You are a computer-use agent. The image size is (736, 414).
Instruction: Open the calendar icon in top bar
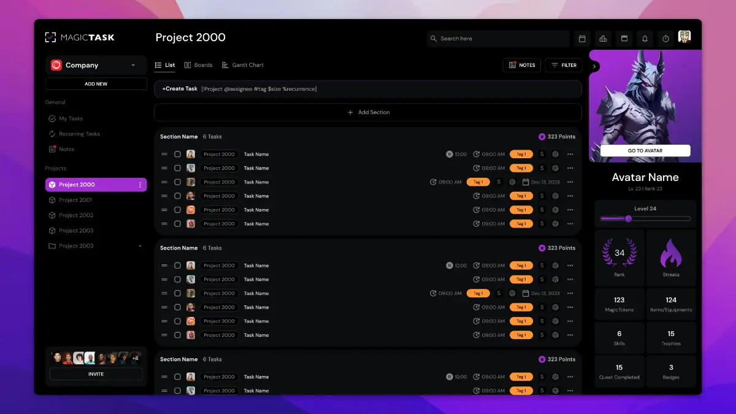pos(582,39)
